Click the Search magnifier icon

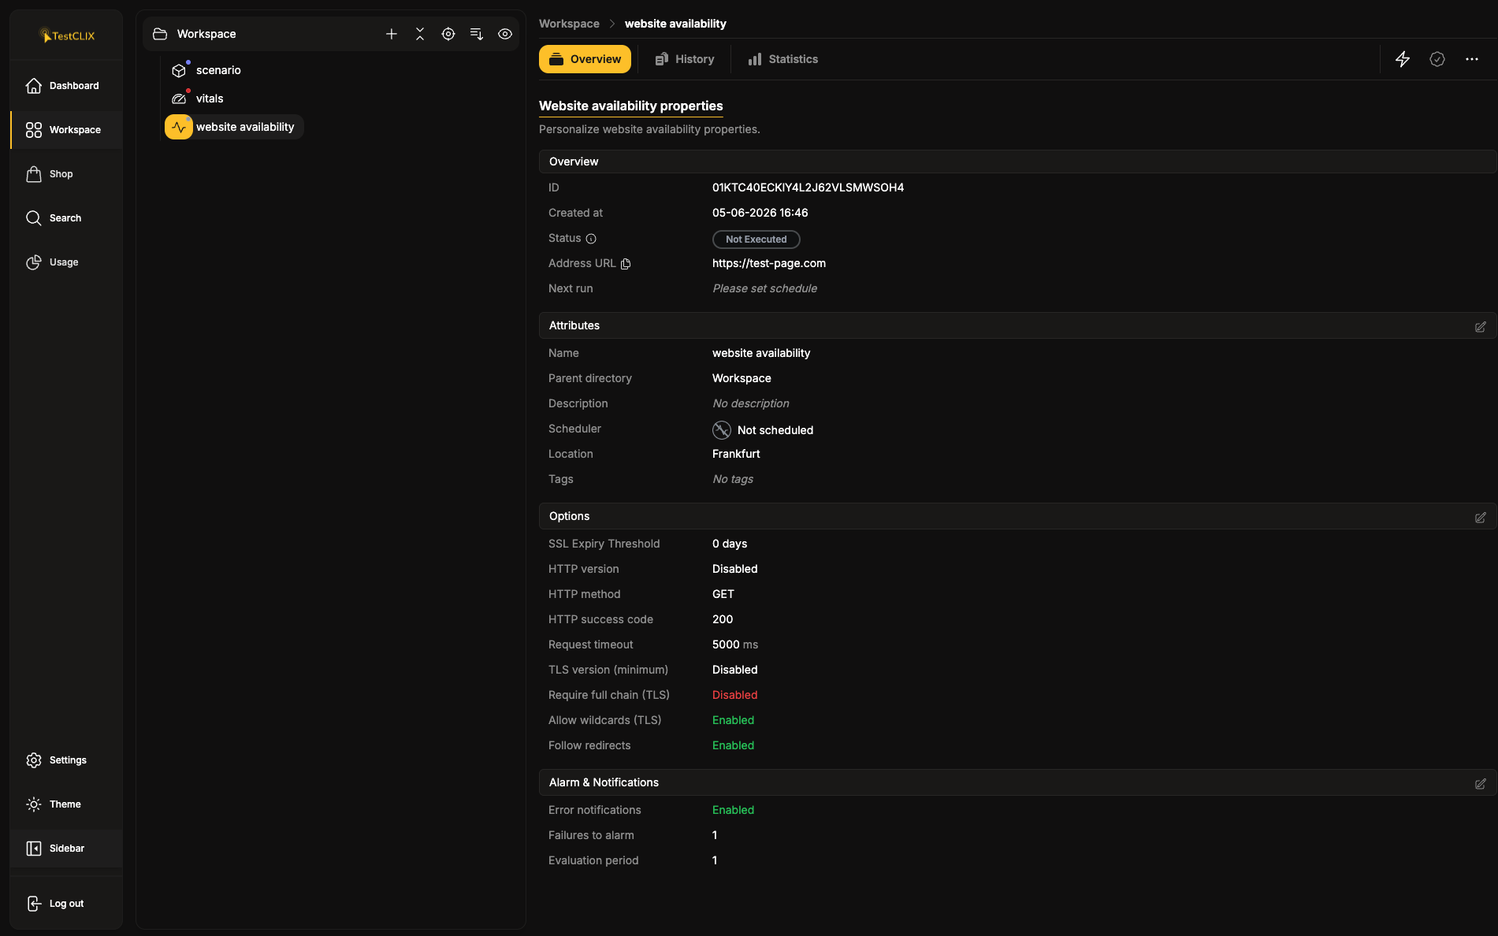(34, 218)
